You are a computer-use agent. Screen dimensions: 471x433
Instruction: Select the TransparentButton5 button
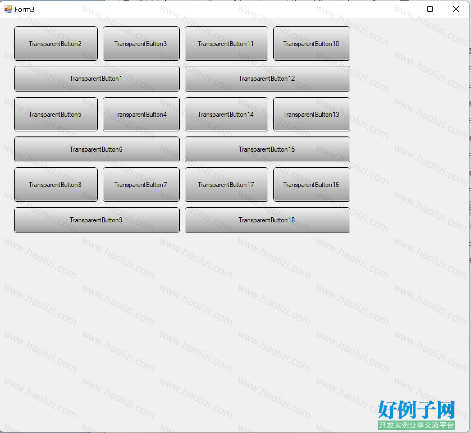point(56,114)
